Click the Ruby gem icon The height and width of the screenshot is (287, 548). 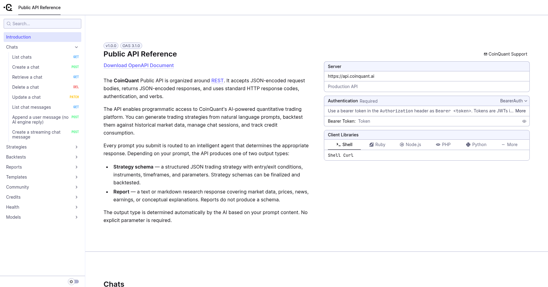click(371, 145)
